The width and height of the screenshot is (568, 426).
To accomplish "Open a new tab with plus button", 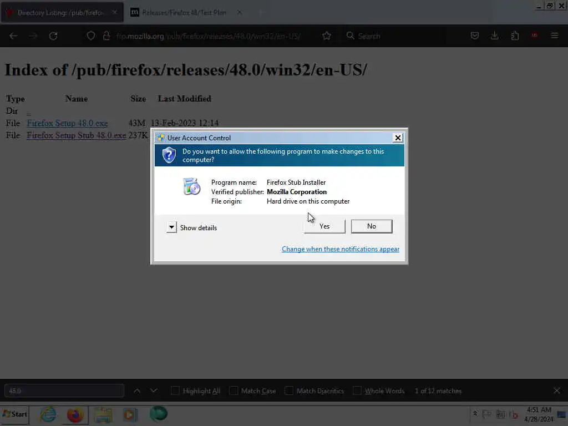I will (x=260, y=12).
